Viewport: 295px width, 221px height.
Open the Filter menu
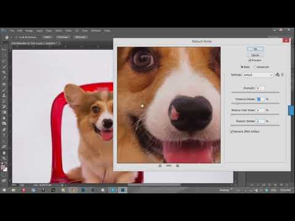[x=68, y=31]
